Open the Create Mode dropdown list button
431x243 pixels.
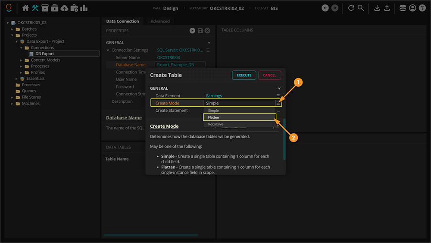coord(278,103)
